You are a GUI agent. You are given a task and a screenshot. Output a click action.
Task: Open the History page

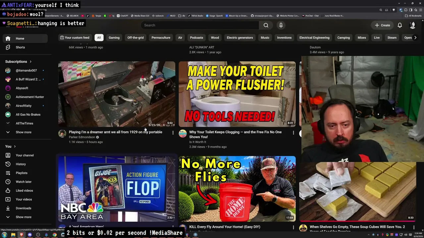tap(25, 164)
